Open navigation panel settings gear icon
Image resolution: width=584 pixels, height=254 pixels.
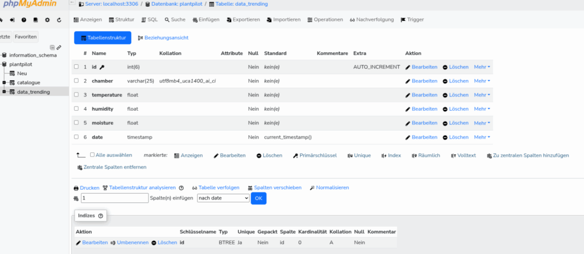pos(47,20)
